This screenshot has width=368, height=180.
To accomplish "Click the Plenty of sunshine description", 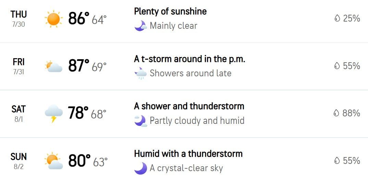I will click(170, 12).
